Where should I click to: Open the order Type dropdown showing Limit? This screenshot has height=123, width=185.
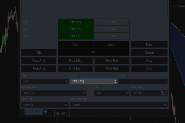click(45, 81)
